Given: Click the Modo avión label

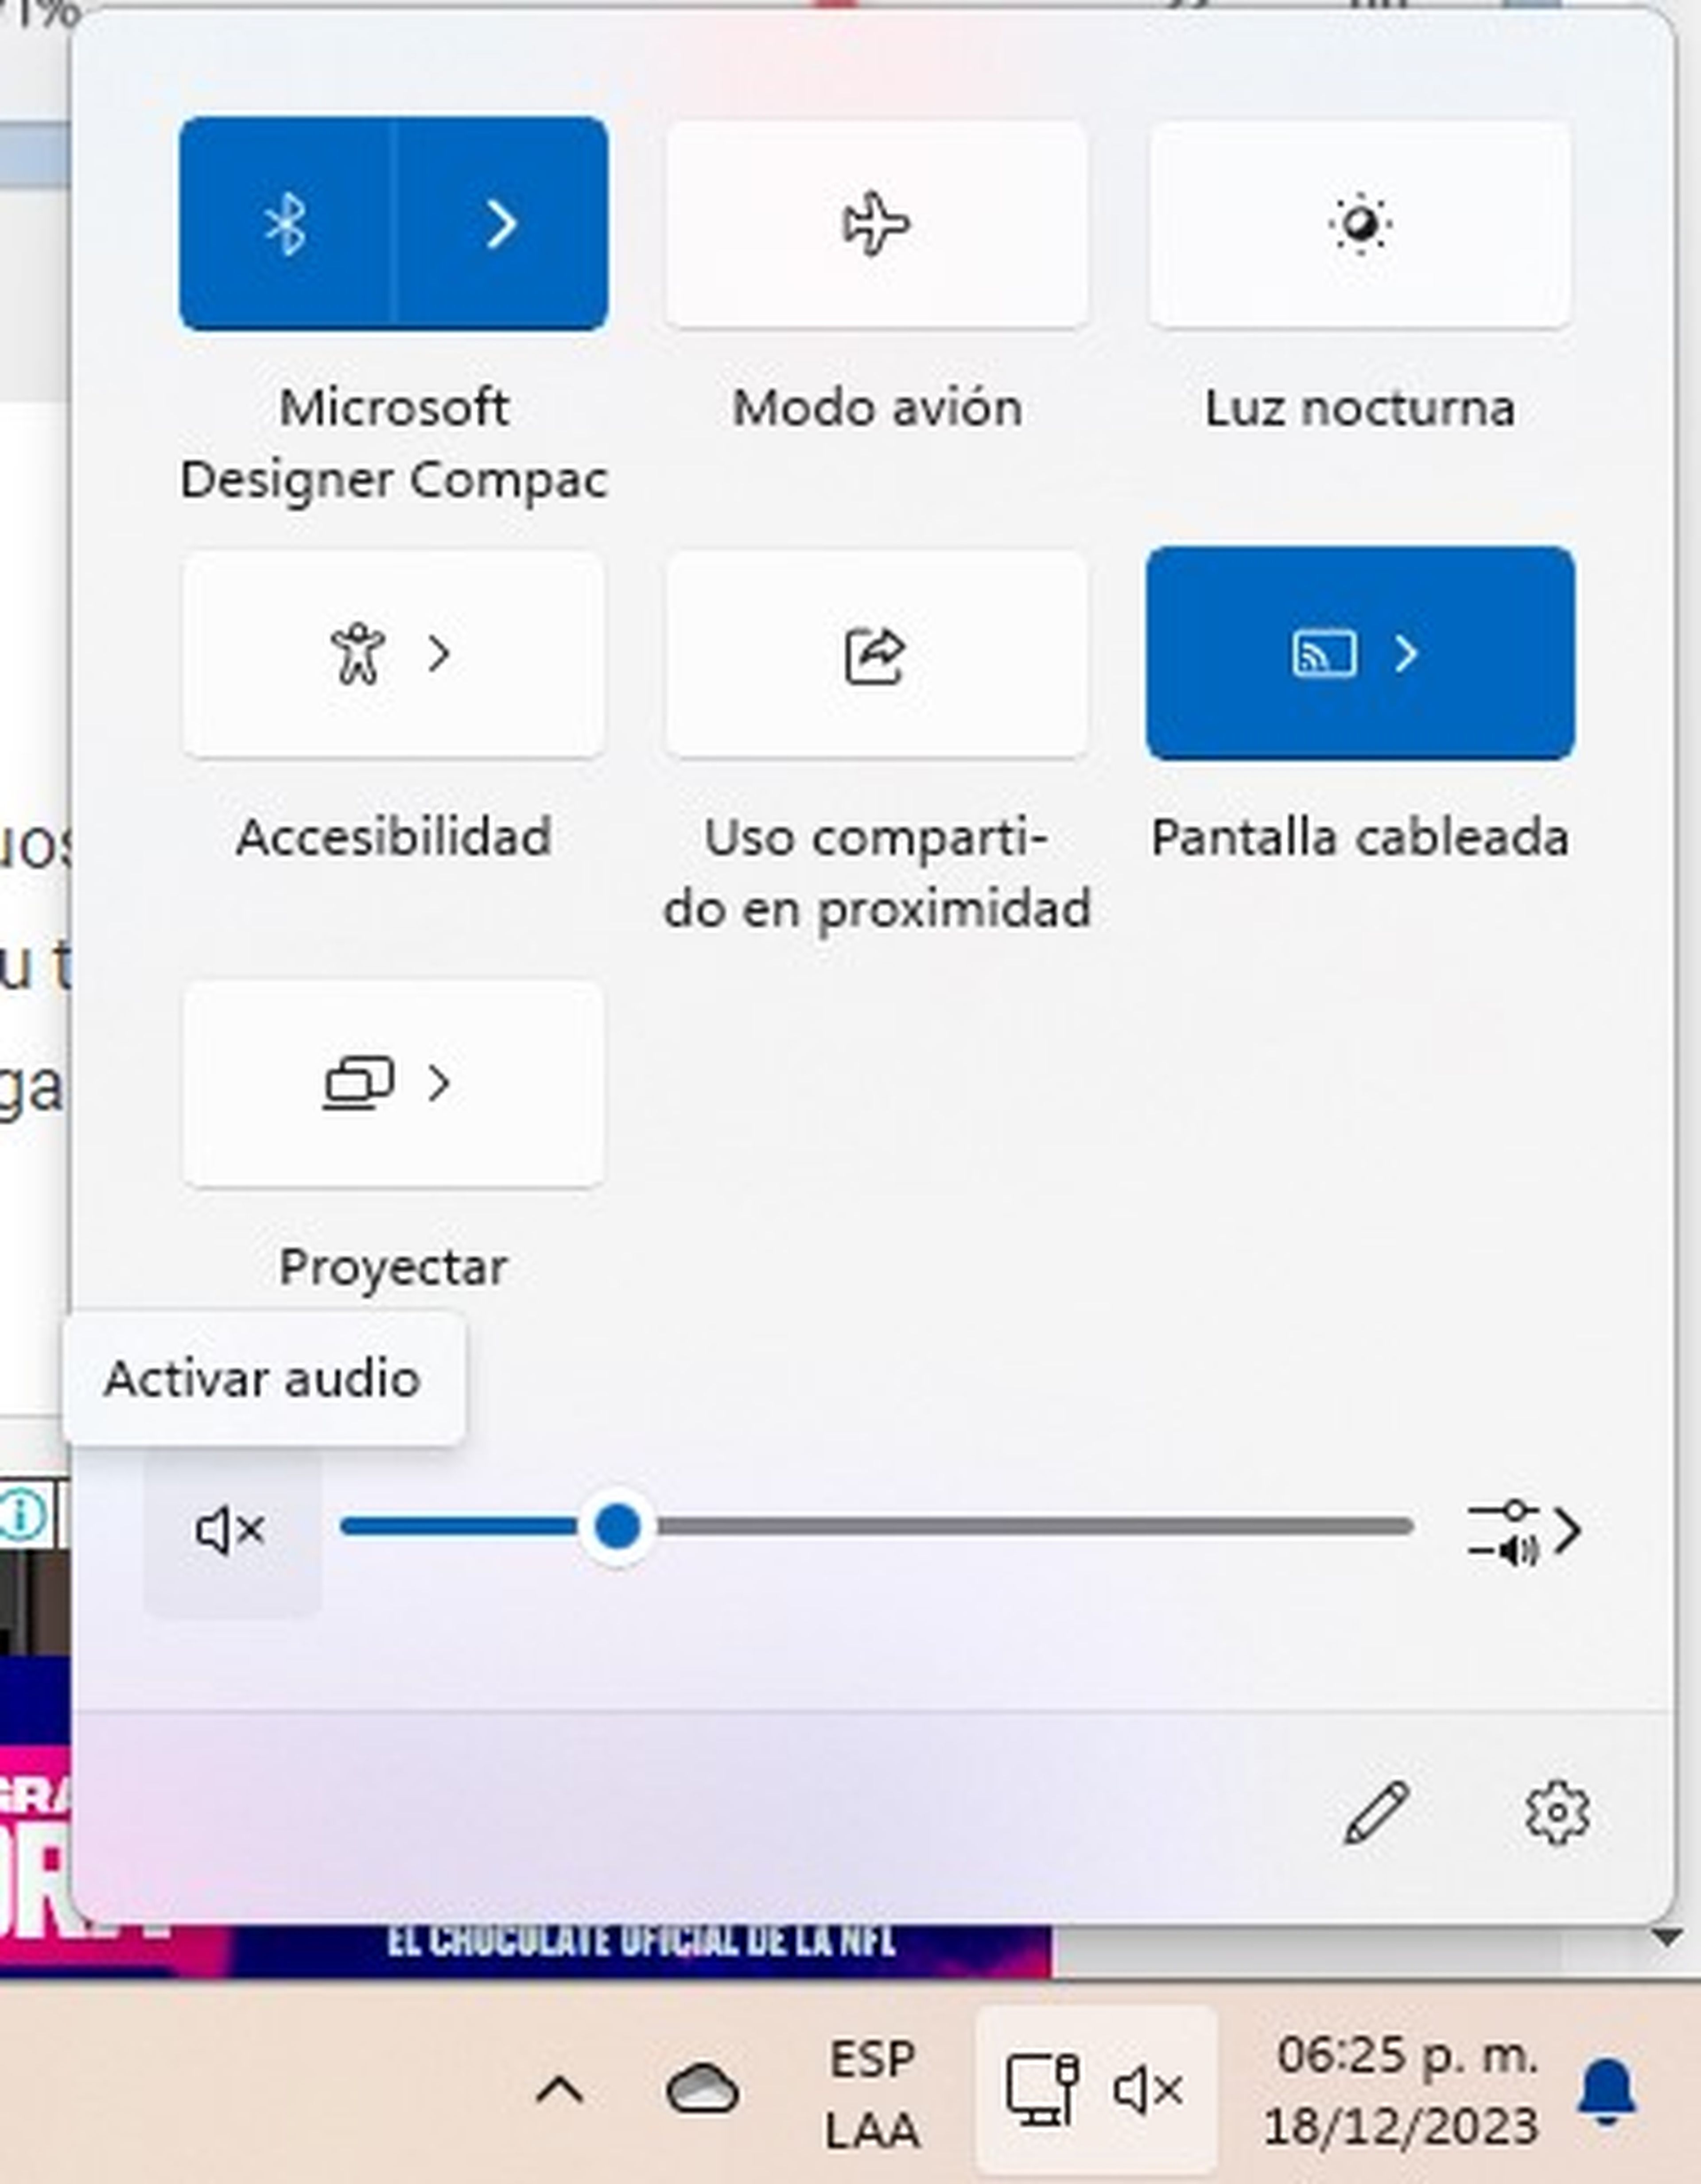Looking at the screenshot, I should (877, 408).
